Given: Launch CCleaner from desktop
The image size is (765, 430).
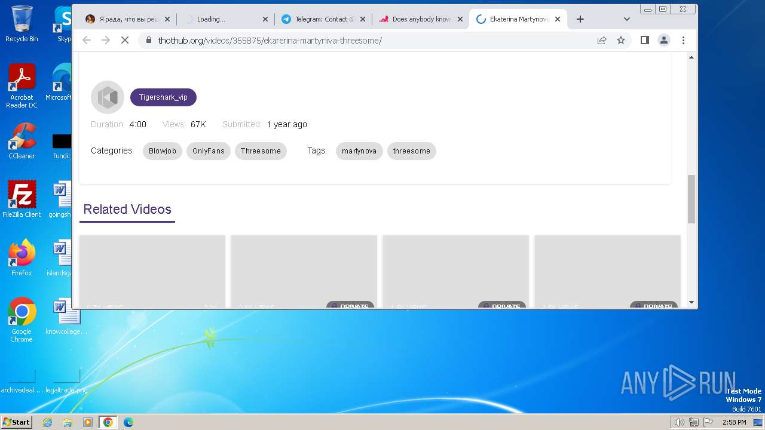Looking at the screenshot, I should tap(22, 141).
